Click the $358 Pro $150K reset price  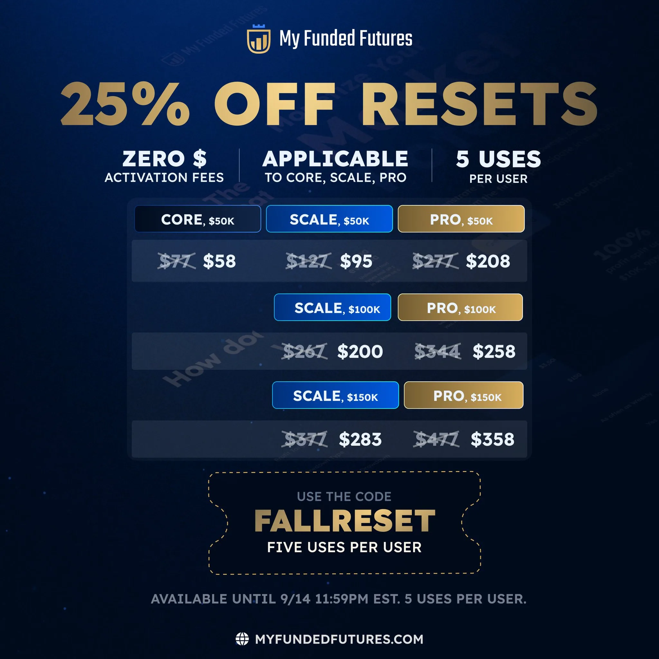point(492,439)
